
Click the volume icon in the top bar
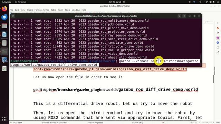pyautogui.click(x=210, y=2)
